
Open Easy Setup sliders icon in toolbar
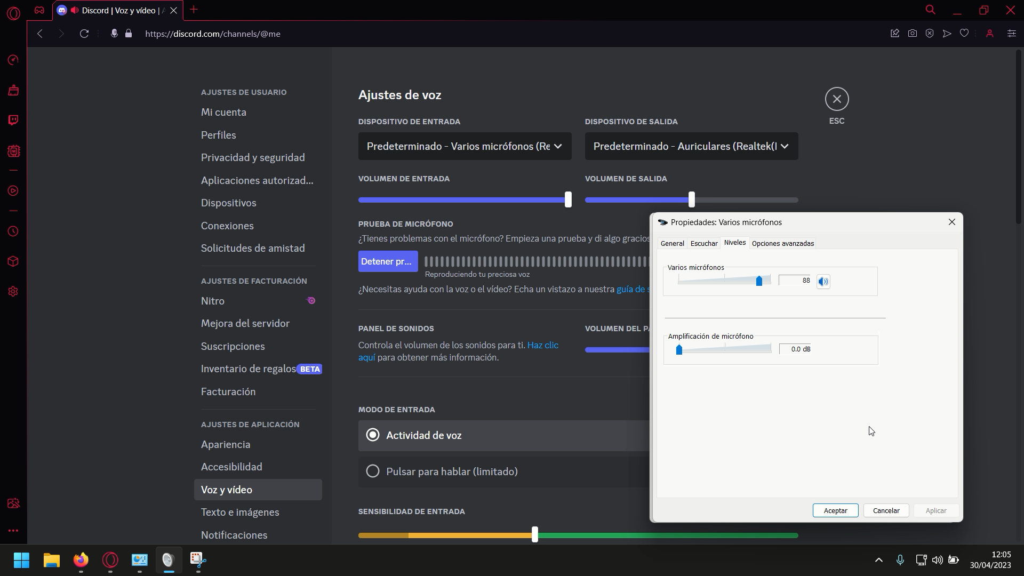point(1011,34)
